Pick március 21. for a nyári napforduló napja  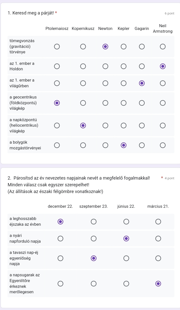(158, 238)
